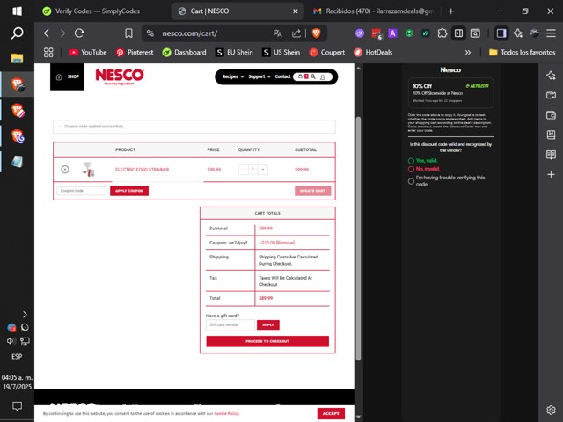Open Brave Shields lion icon

point(316,33)
